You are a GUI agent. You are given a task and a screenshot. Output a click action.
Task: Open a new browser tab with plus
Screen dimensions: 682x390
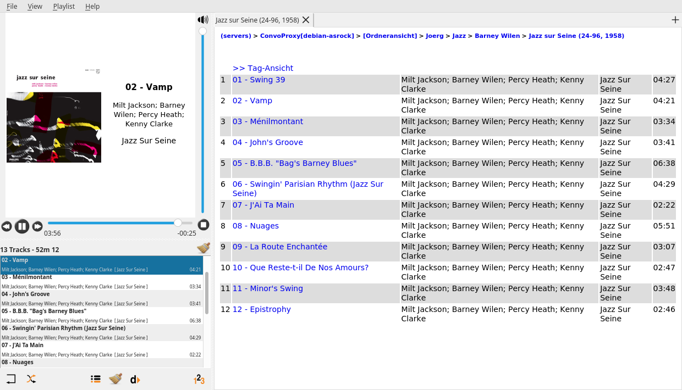[675, 20]
